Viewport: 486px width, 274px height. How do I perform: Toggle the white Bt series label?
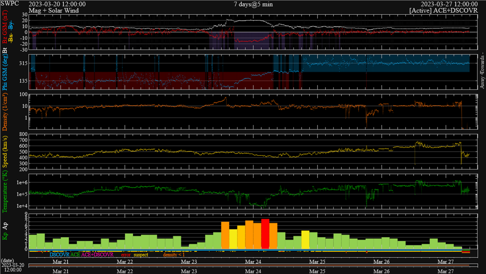(x=5, y=51)
